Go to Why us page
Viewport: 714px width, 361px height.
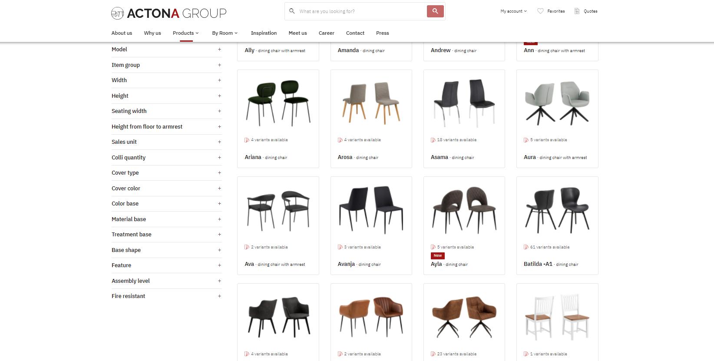(x=152, y=33)
